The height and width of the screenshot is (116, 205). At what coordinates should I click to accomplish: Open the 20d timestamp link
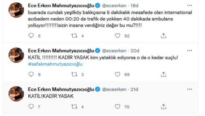(x=135, y=51)
